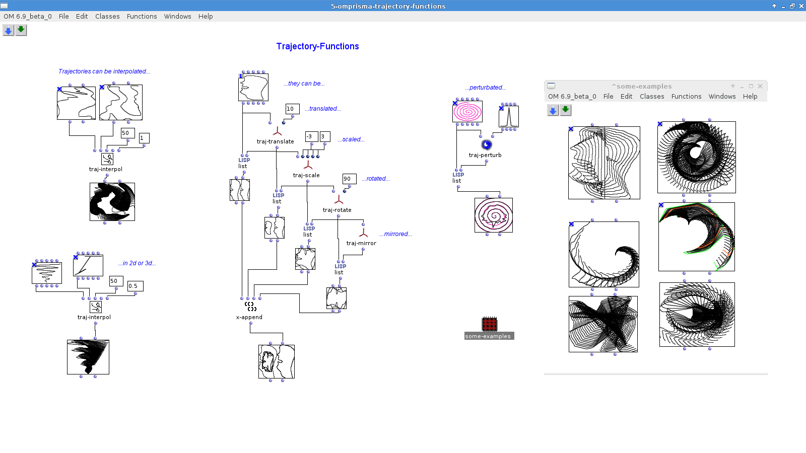The image size is (806, 453).
Task: Toggle lock on second interpolation trajectory thumbnail
Action: (102, 87)
